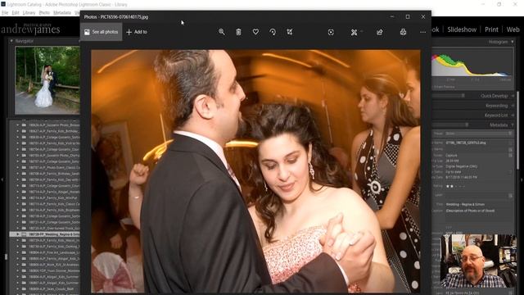The image size is (524, 295).
Task: Open the Metadata menu in Lightroom
Action: click(x=62, y=13)
